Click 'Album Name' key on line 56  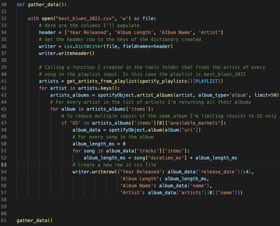click(137, 186)
